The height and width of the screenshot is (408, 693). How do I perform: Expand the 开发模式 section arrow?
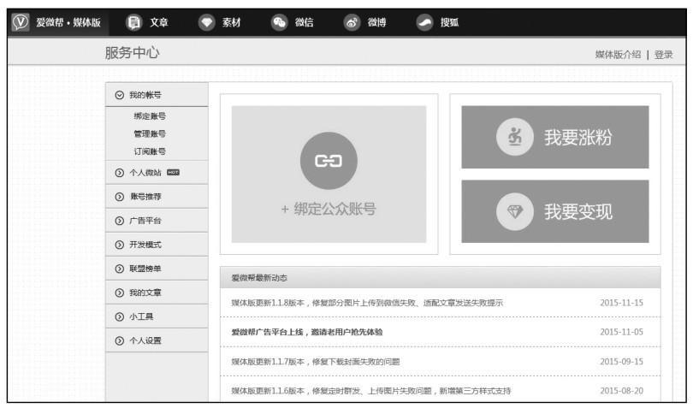tap(119, 245)
